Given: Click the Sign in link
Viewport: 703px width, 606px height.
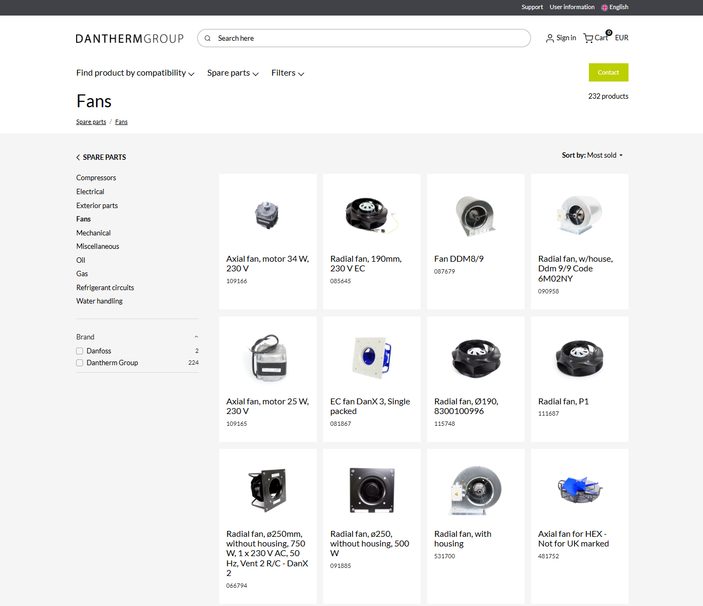Looking at the screenshot, I should tap(566, 38).
